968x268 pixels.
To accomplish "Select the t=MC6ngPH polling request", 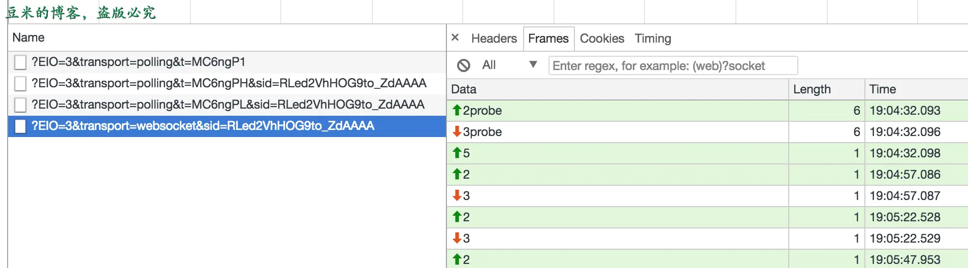I will (227, 83).
